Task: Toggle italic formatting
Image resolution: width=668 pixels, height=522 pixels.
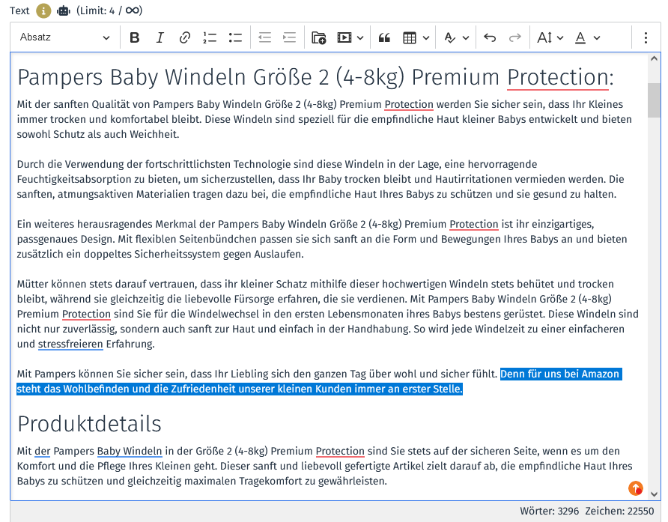Action: [x=160, y=38]
